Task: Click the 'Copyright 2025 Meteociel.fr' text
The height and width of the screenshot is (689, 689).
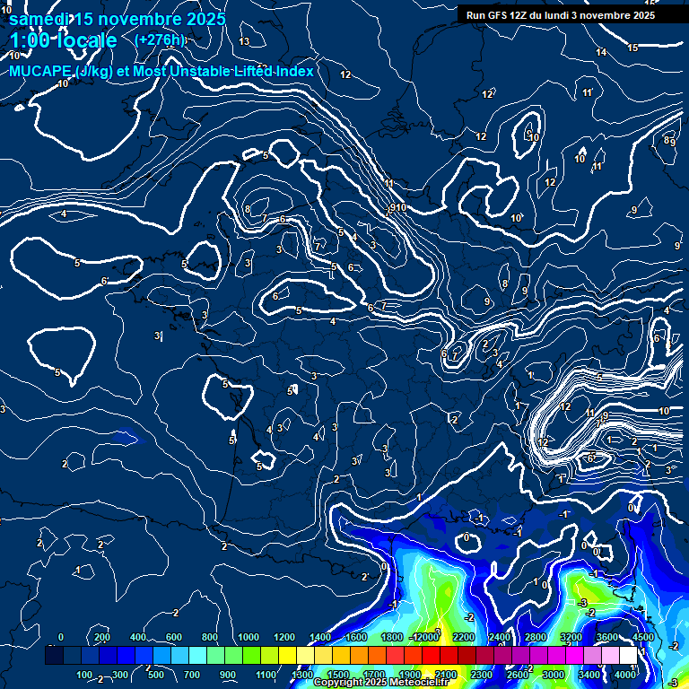Action: (380, 682)
